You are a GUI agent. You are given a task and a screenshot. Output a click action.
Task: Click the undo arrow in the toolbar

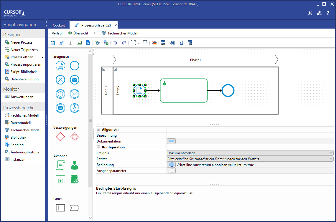115,43
